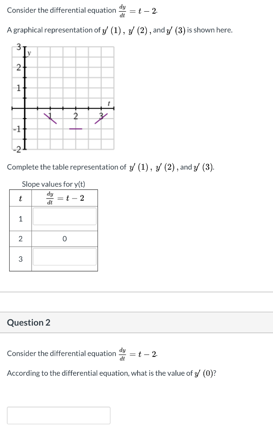
Task: Select the y-axis label on the graph
Action: (x=28, y=52)
